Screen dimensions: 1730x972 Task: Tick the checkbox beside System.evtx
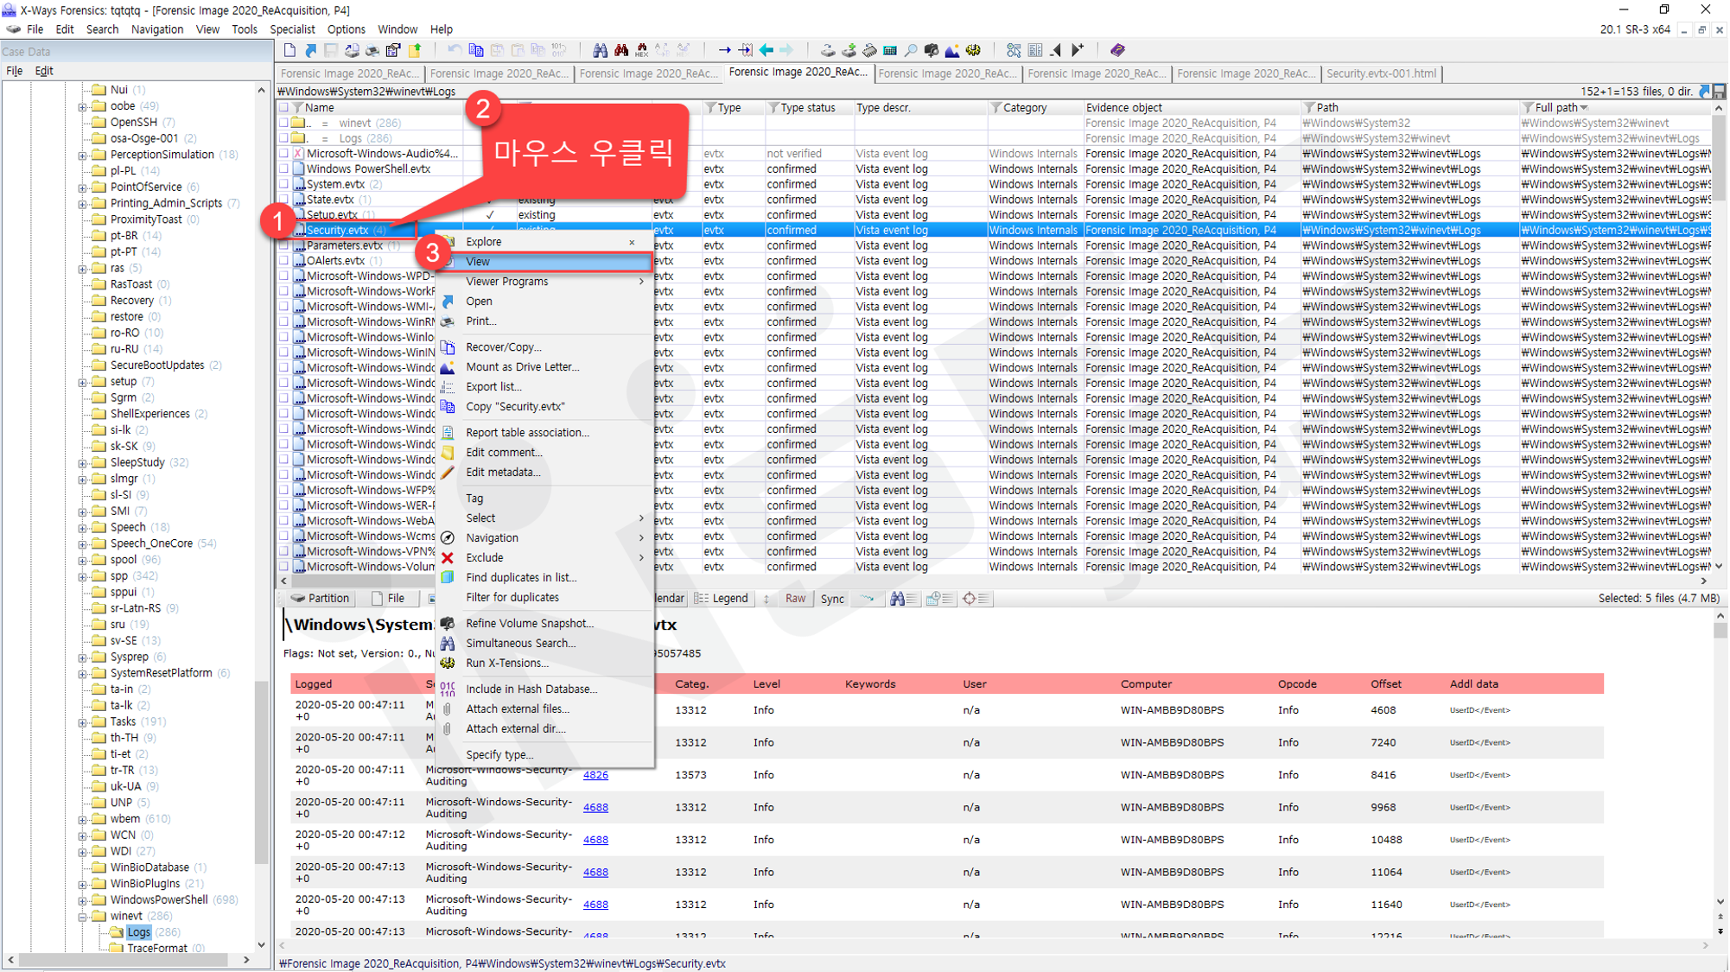click(284, 184)
